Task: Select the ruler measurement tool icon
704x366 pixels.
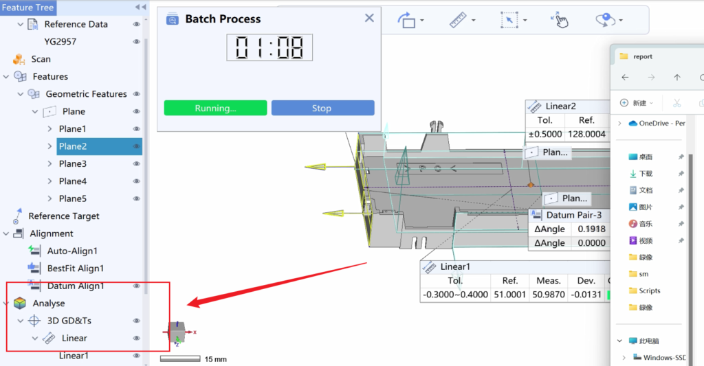Action: point(458,20)
